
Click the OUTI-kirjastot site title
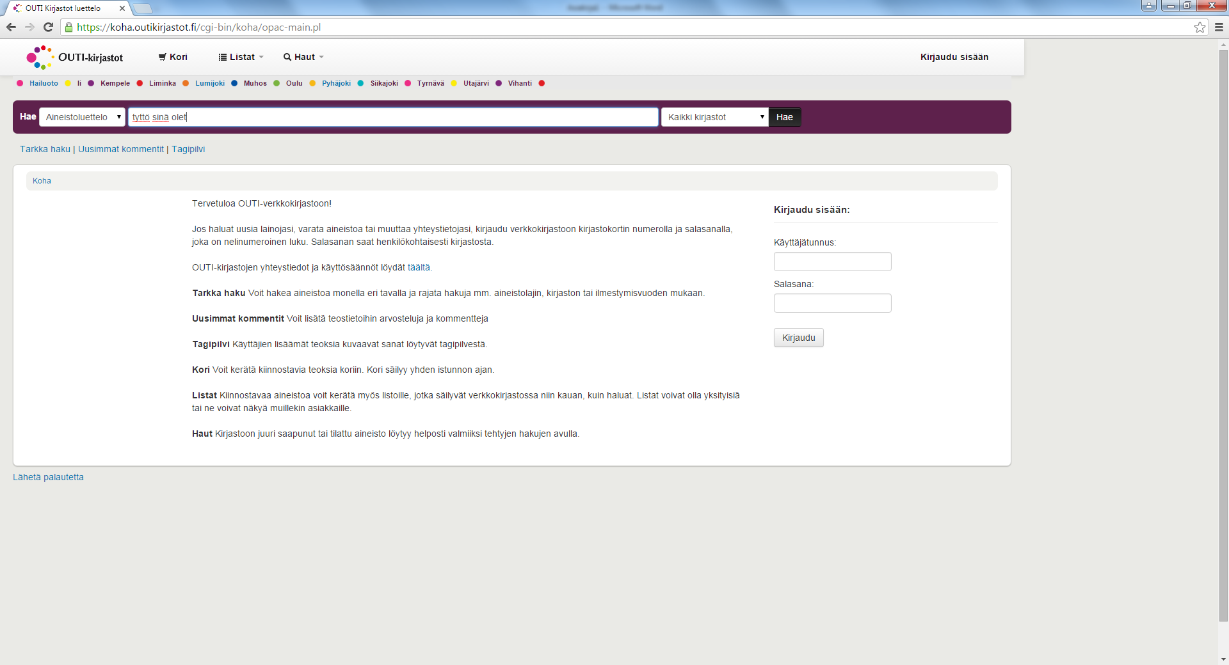pyautogui.click(x=91, y=58)
